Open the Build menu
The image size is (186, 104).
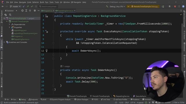(42, 2)
